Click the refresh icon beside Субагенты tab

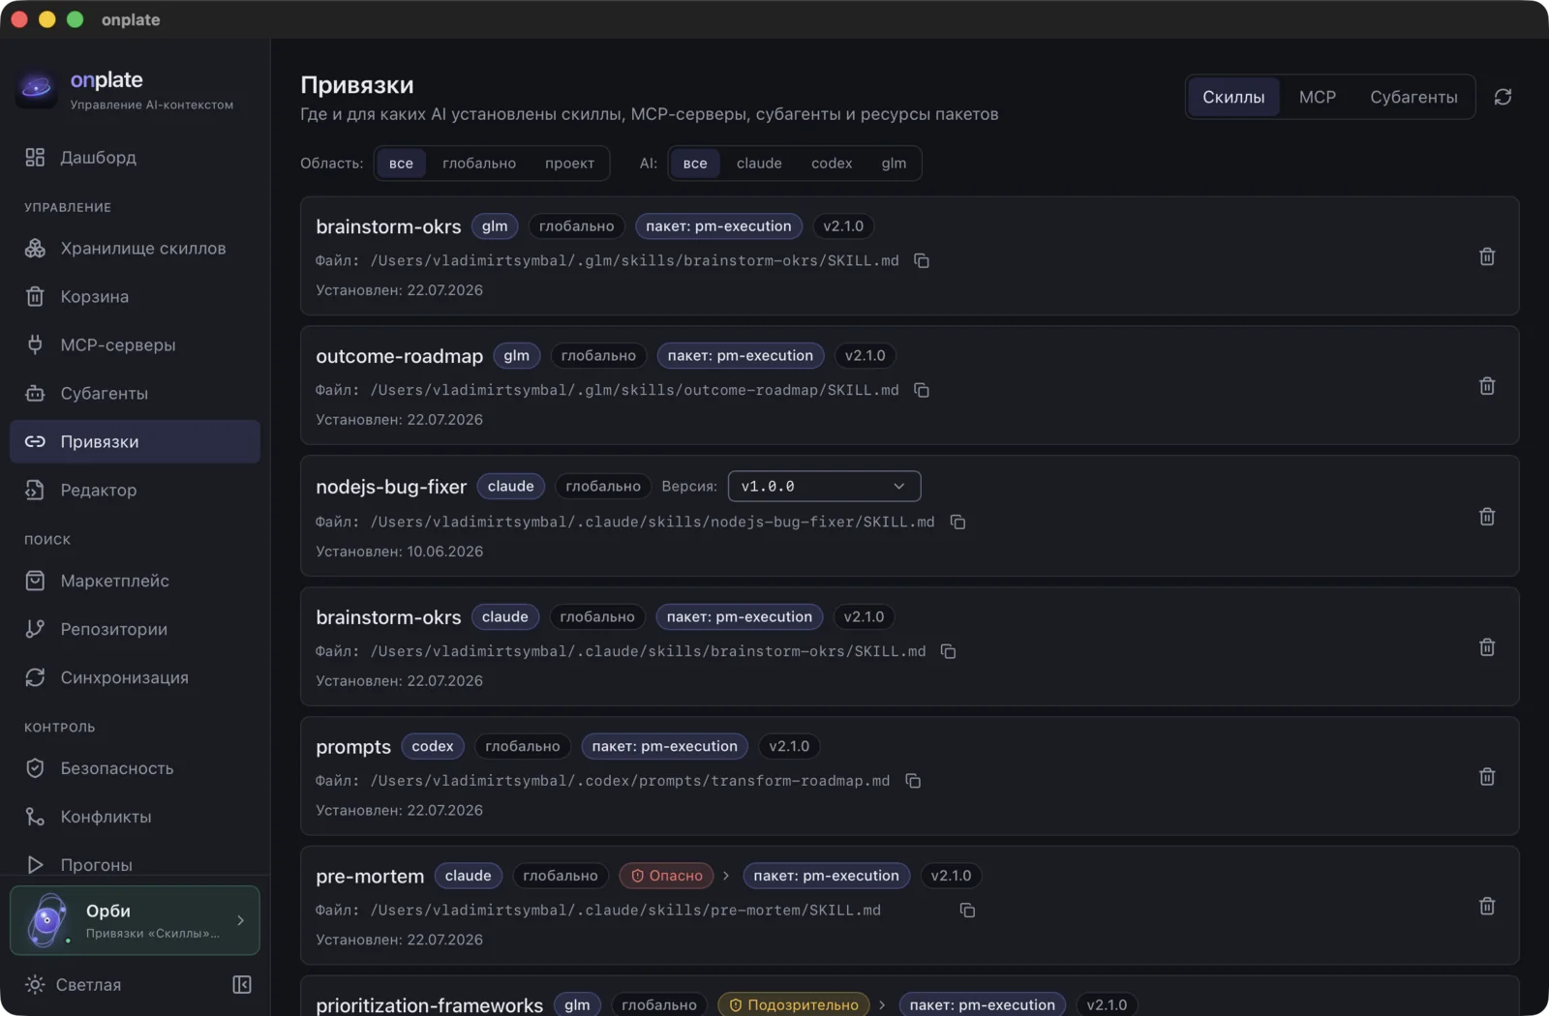point(1503,97)
